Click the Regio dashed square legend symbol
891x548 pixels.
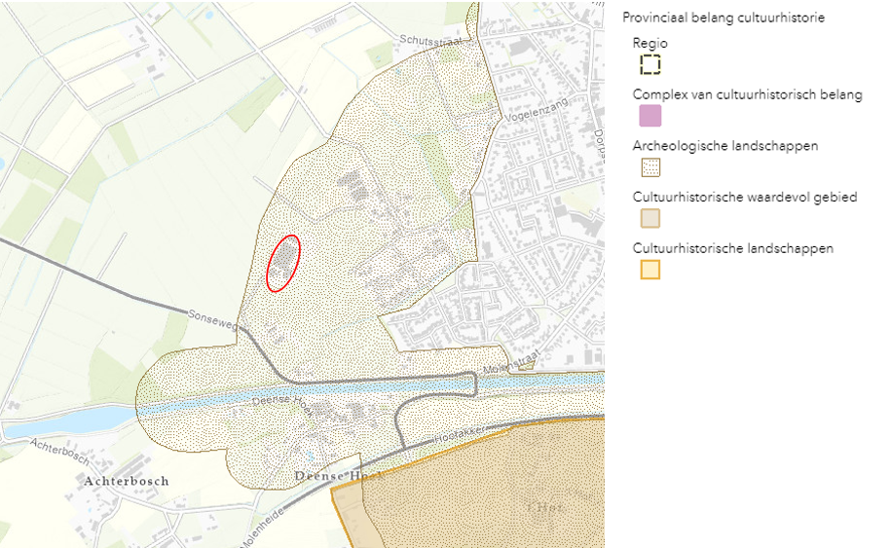[650, 64]
